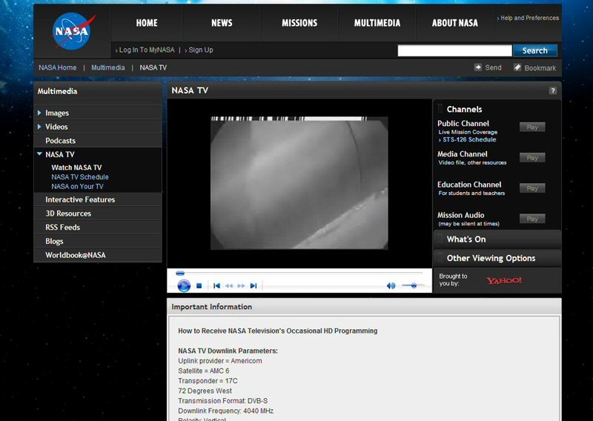Screen dimensions: 593x421
Task: Click Bookmark text link
Action: click(540, 68)
